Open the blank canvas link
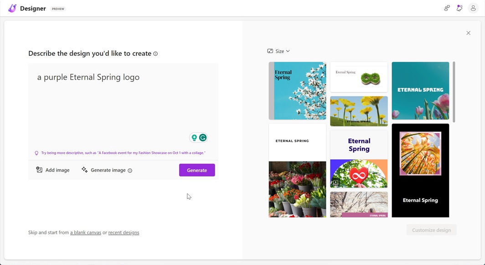 (86, 233)
